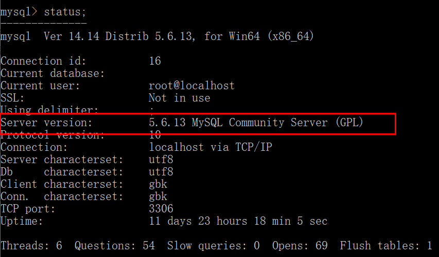The width and height of the screenshot is (439, 257).
Task: Click the 'Server characterset:' label
Action: [x=62, y=160]
